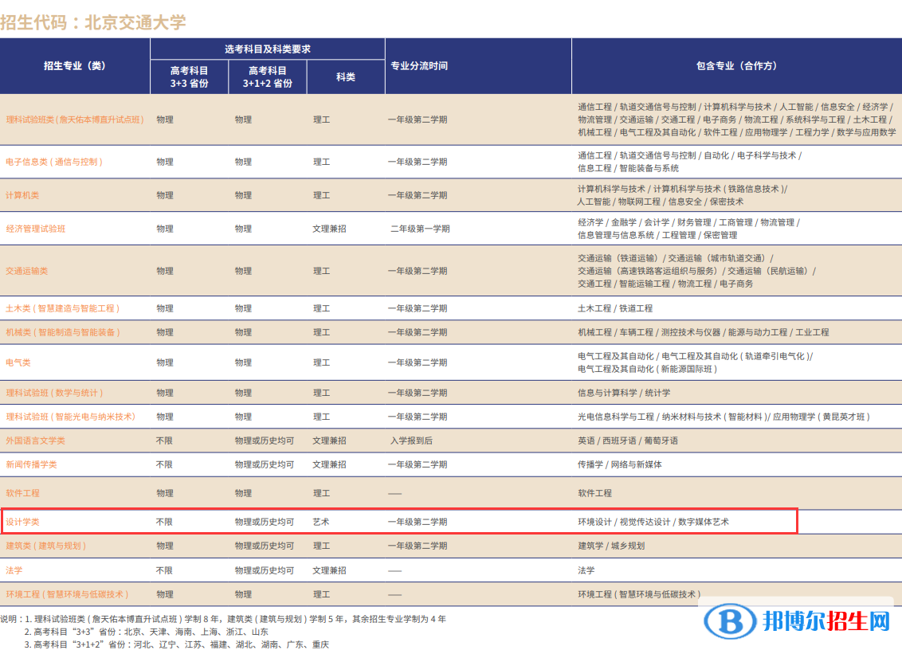The height and width of the screenshot is (654, 902).
Task: Click 光电信息科学与工程 included majors cell
Action: tap(724, 417)
